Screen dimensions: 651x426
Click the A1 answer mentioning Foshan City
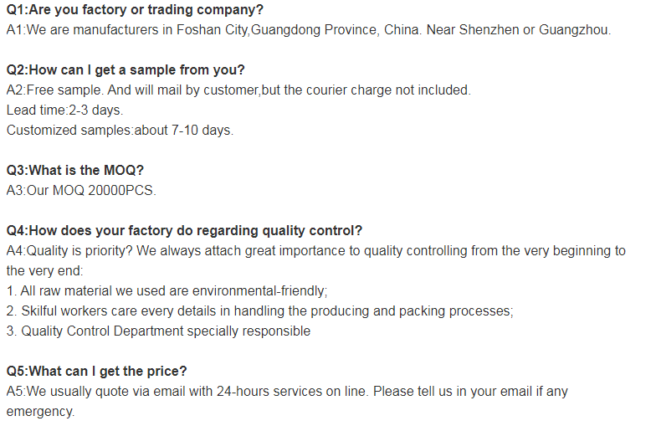309,30
